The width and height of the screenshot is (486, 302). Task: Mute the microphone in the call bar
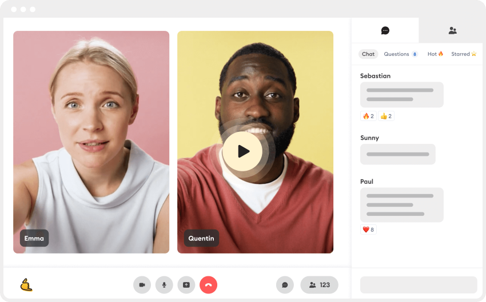click(164, 285)
